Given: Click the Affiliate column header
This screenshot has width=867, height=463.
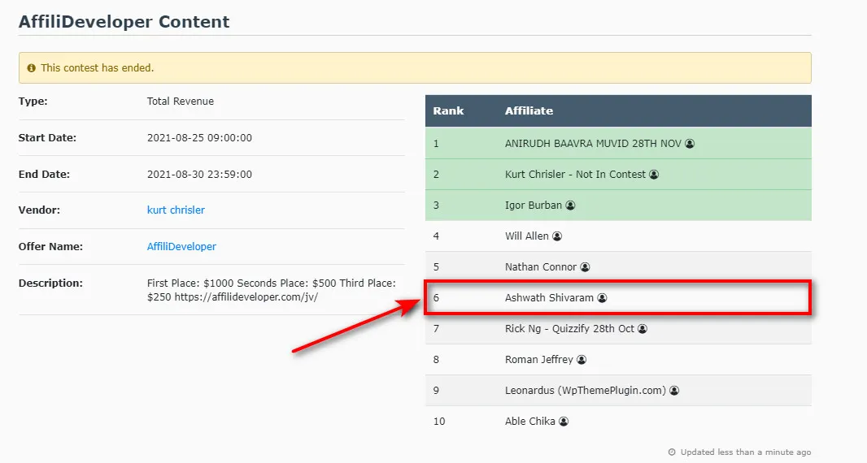Looking at the screenshot, I should tap(529, 110).
